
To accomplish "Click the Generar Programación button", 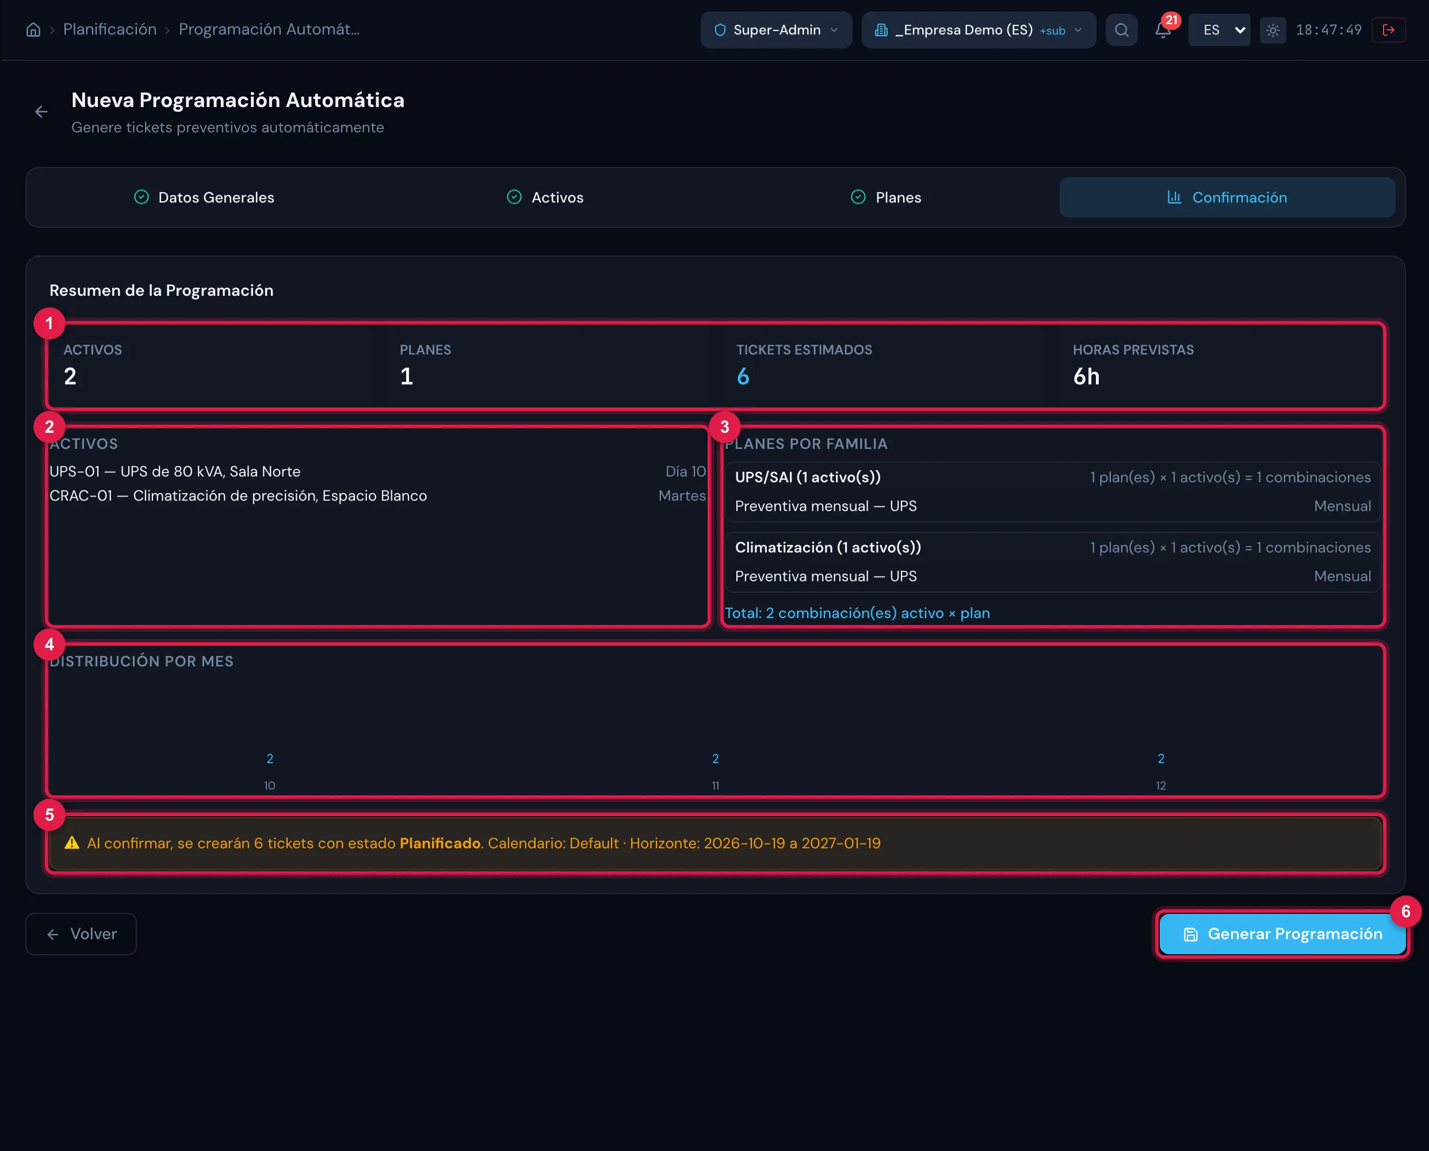I will click(x=1282, y=934).
